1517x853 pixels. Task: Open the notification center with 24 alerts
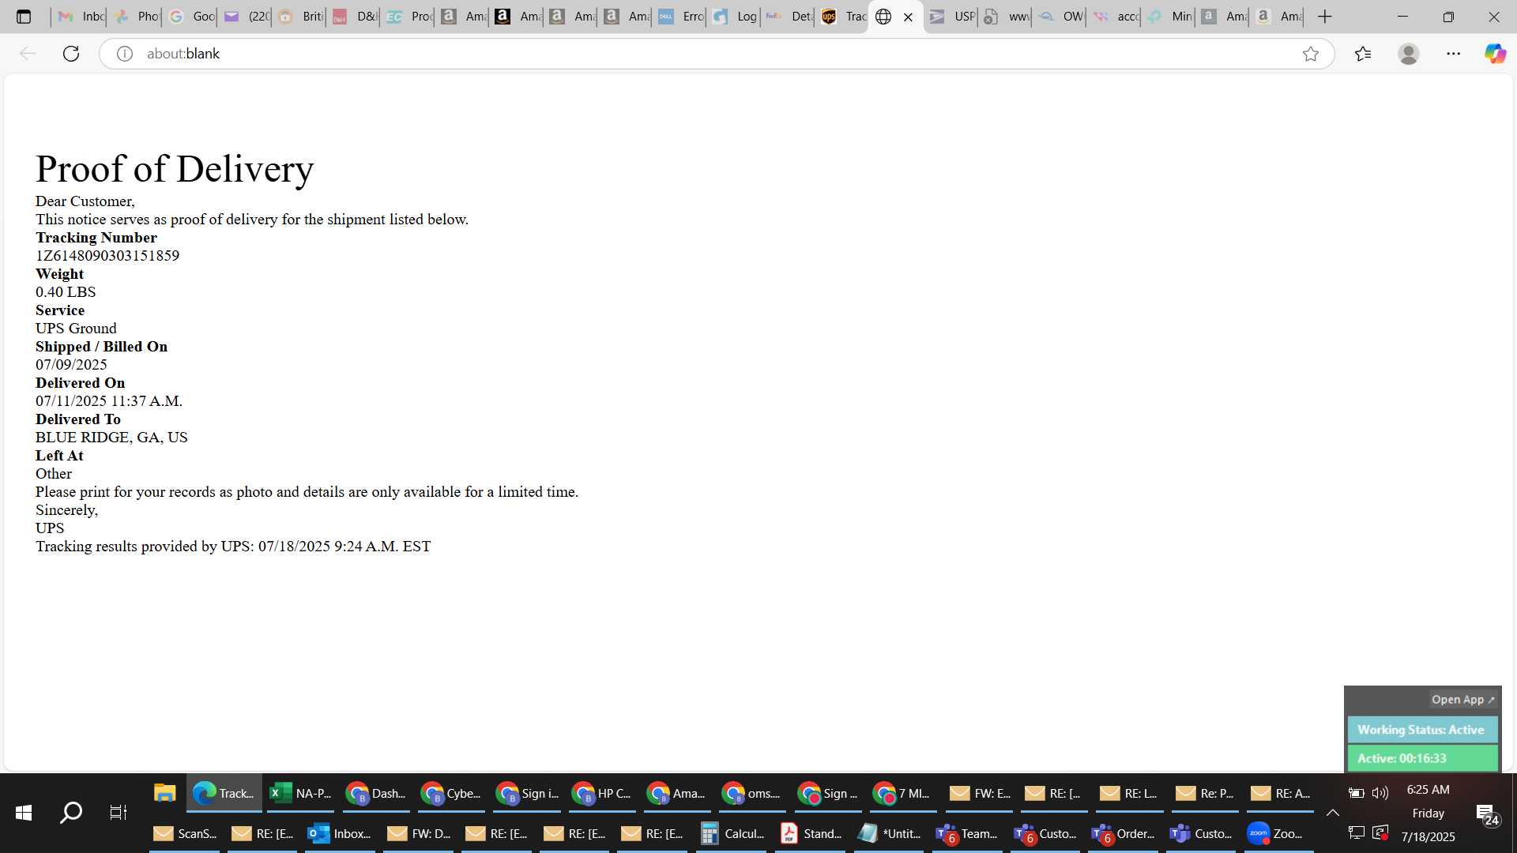(x=1487, y=814)
